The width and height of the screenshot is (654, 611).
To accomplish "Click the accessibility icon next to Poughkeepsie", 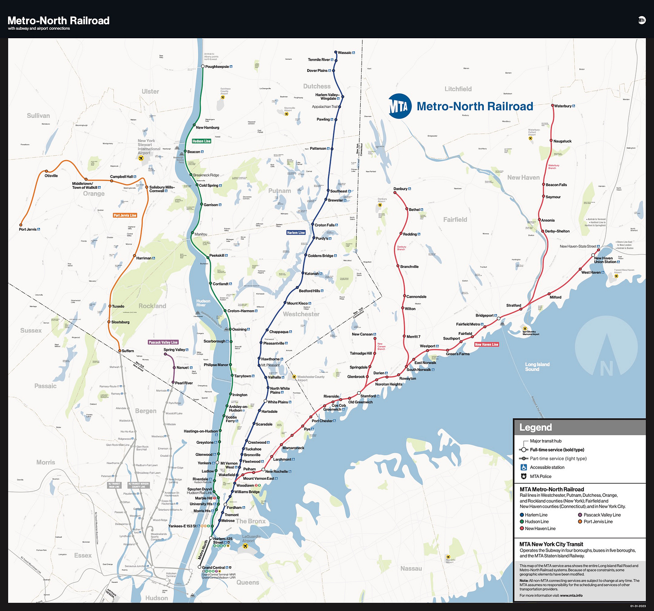I will 231,67.
